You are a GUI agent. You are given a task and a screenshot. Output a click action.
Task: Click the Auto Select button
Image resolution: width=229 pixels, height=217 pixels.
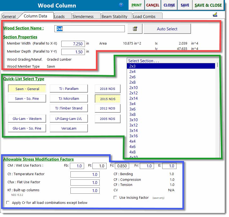(167, 29)
